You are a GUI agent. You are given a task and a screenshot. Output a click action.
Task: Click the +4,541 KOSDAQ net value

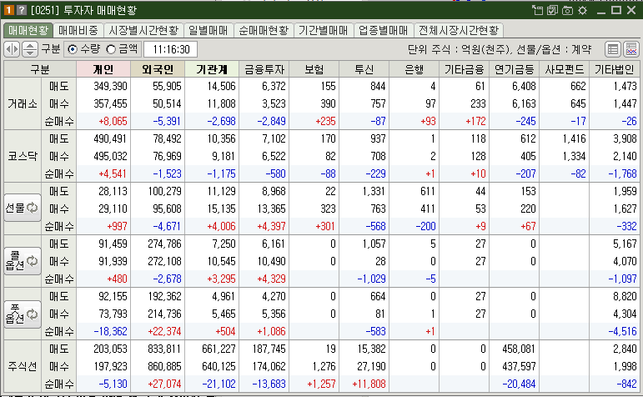point(113,173)
